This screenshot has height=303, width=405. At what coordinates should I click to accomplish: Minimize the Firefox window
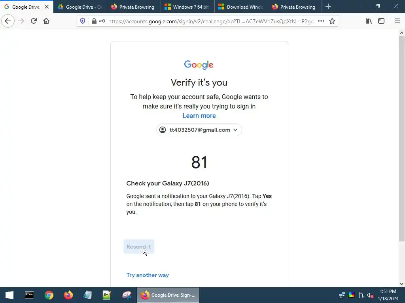[359, 6]
